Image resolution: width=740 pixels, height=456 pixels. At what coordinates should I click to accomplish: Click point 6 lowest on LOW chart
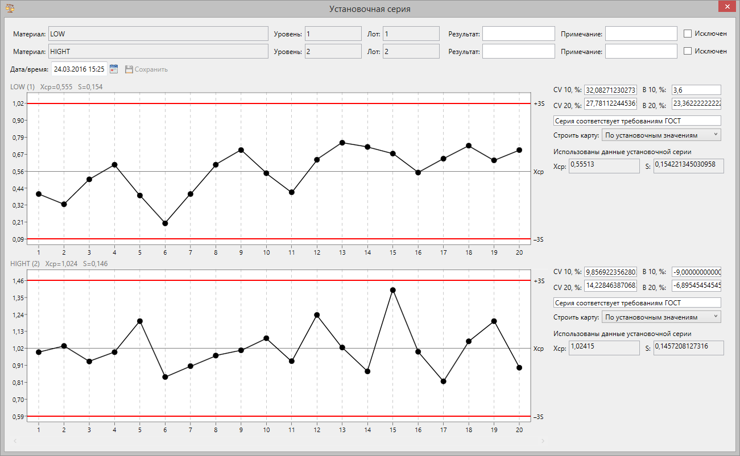[x=165, y=223]
